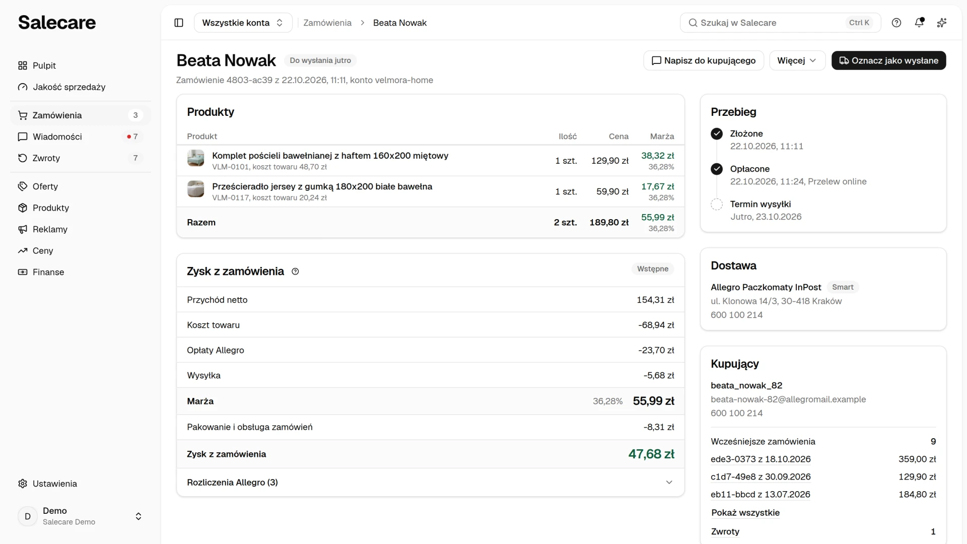Click info icon next to Zysk z zamówienia
The image size is (967, 544).
296,271
